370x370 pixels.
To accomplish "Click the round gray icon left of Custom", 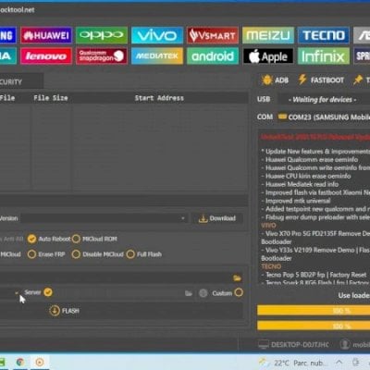I will [203, 293].
